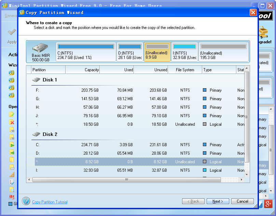
Task: Go back with the Back button
Action: coord(193,201)
